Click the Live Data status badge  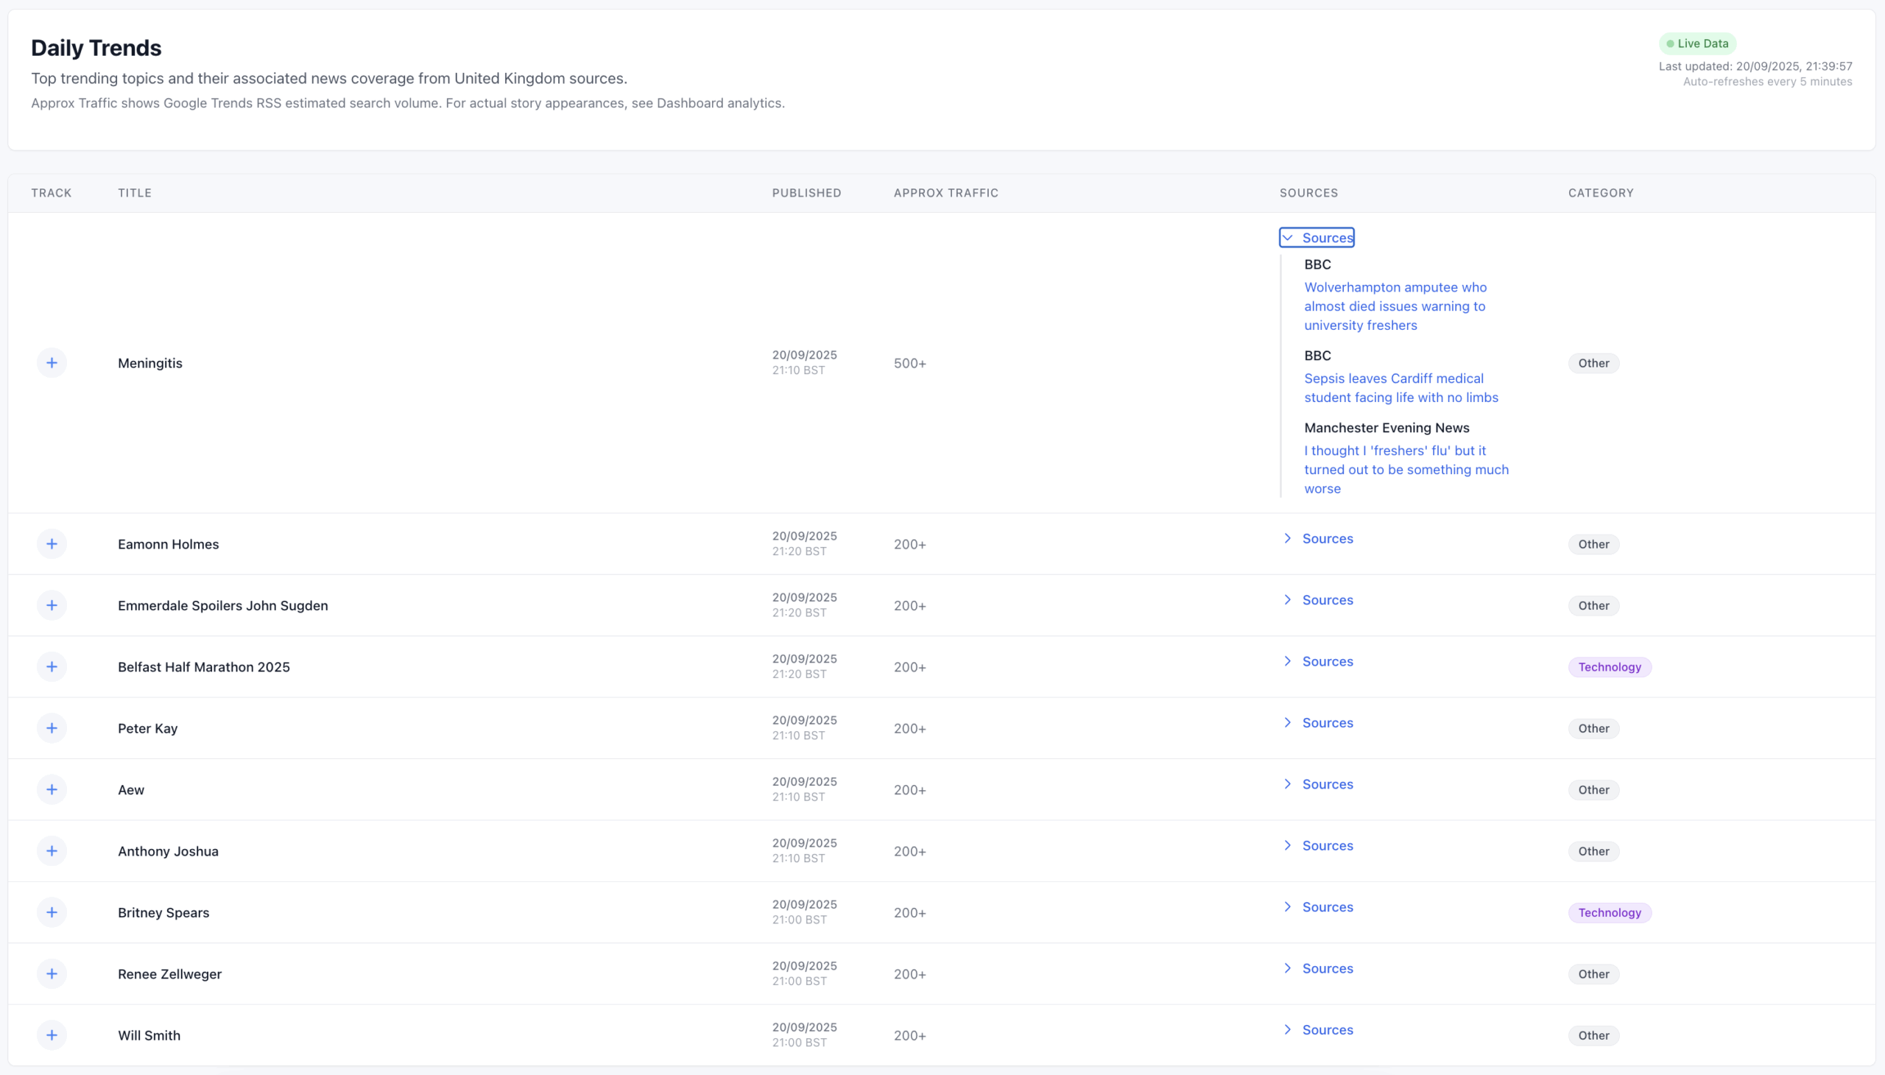1696,43
